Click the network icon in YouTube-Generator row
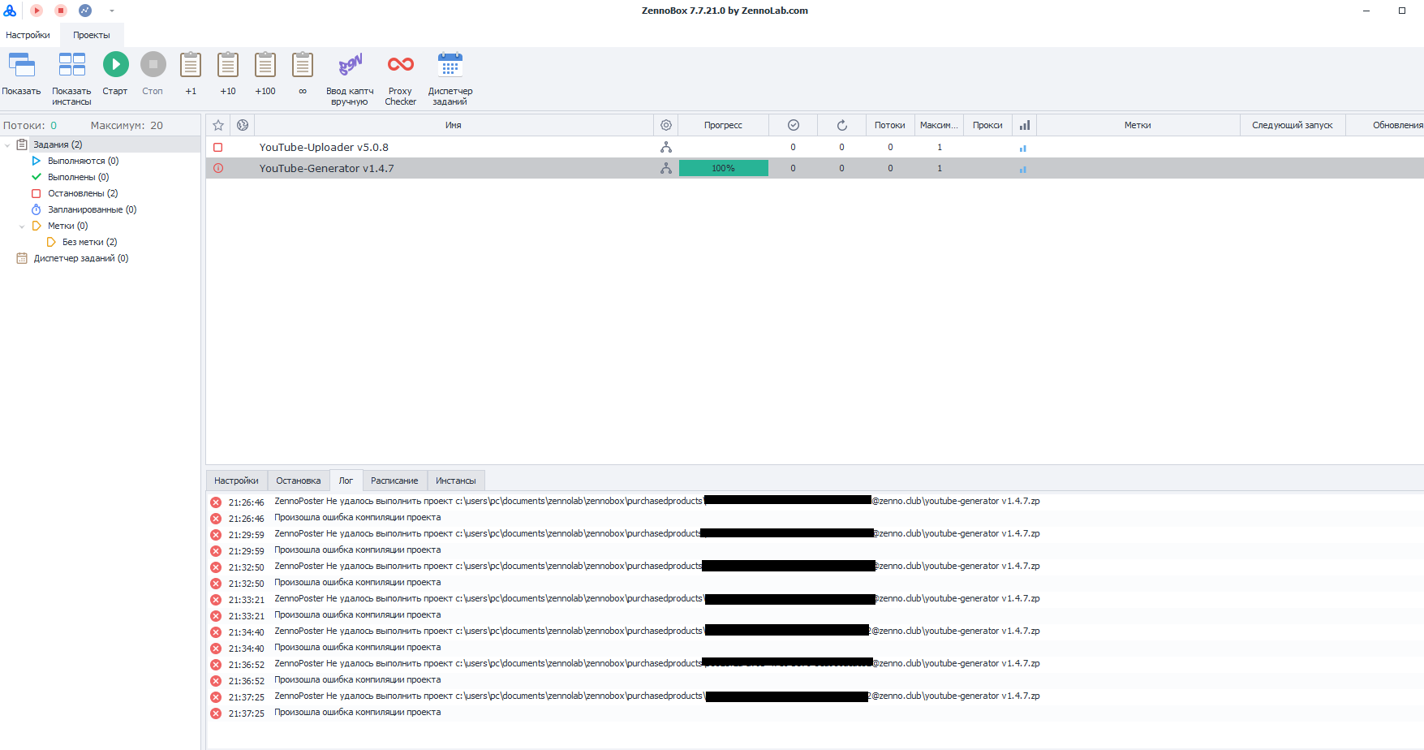The width and height of the screenshot is (1424, 750). 666,168
